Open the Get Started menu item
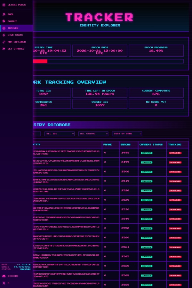The width and height of the screenshot is (192, 288). point(16,49)
